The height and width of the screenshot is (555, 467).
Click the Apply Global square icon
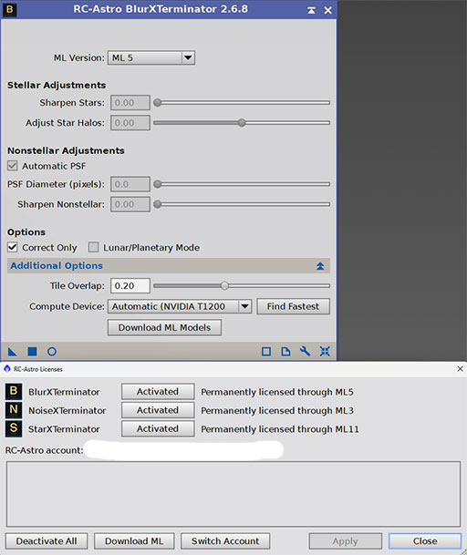[32, 352]
